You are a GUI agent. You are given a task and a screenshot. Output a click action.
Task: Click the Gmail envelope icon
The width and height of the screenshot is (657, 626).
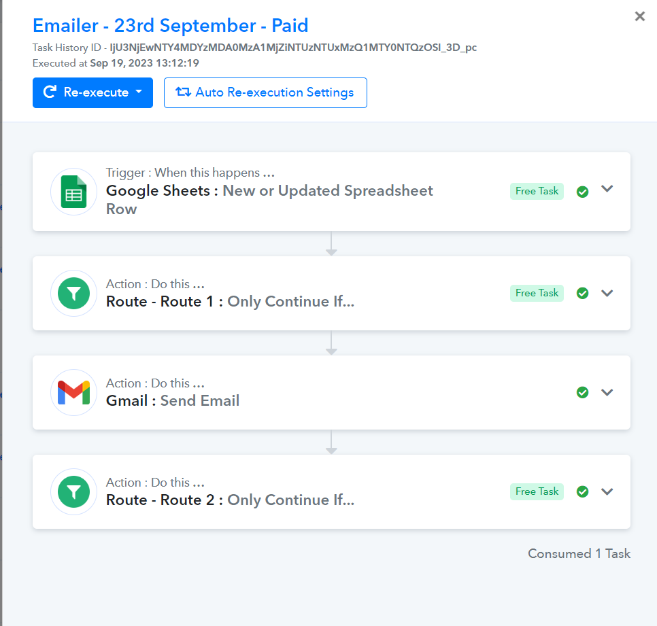(x=73, y=392)
